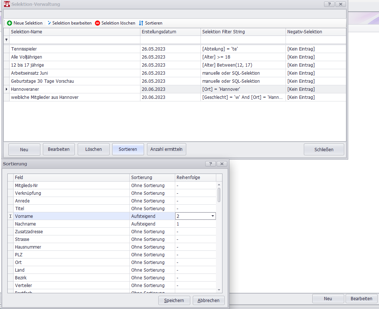Click help icon in Sortierung dialog title

coord(210,164)
